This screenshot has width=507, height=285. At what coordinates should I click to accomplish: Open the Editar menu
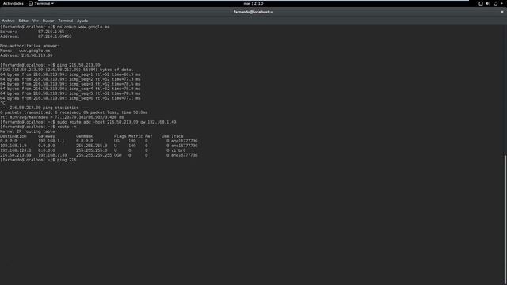point(23,21)
